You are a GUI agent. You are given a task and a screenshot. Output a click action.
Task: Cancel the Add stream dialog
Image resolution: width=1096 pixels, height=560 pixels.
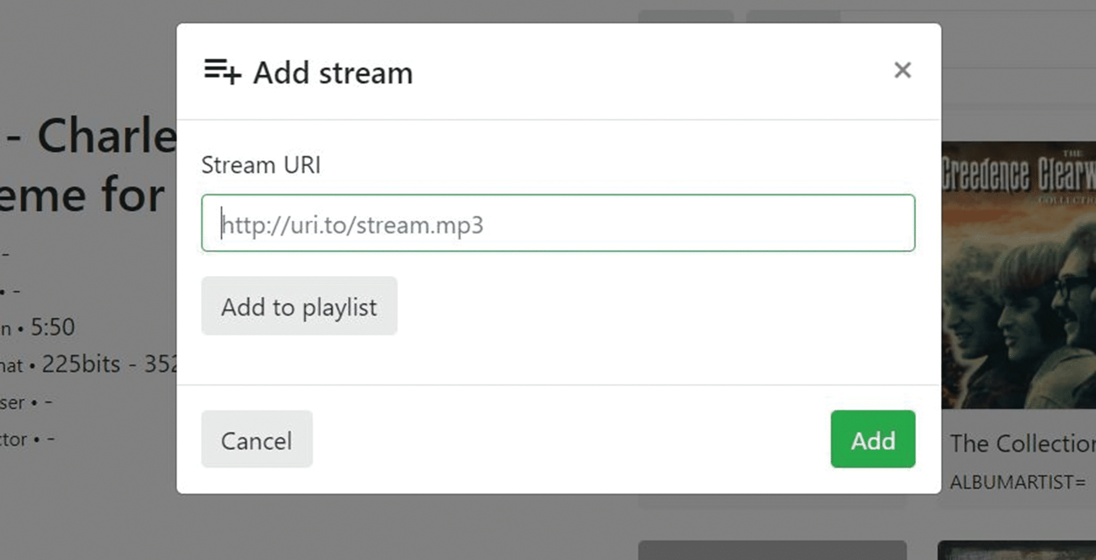pos(257,439)
